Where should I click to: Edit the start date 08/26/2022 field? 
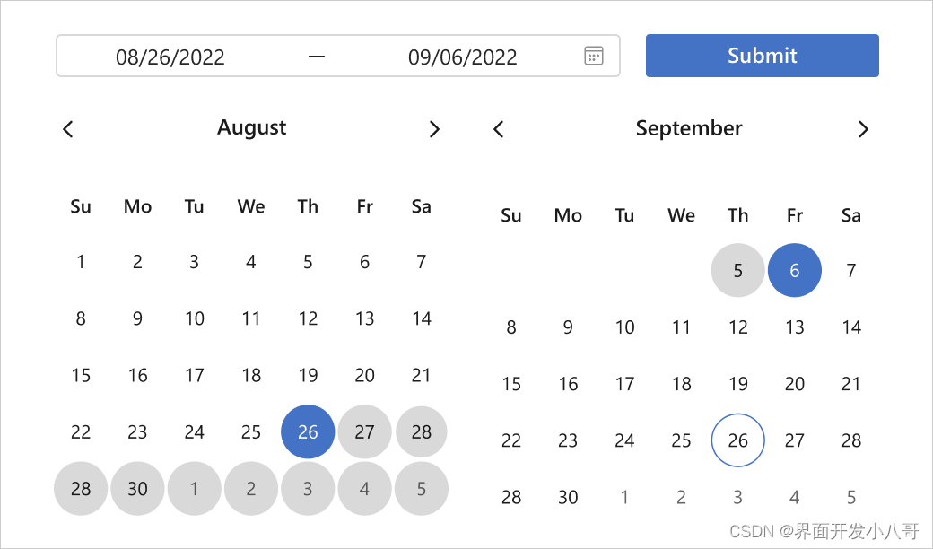pos(170,57)
